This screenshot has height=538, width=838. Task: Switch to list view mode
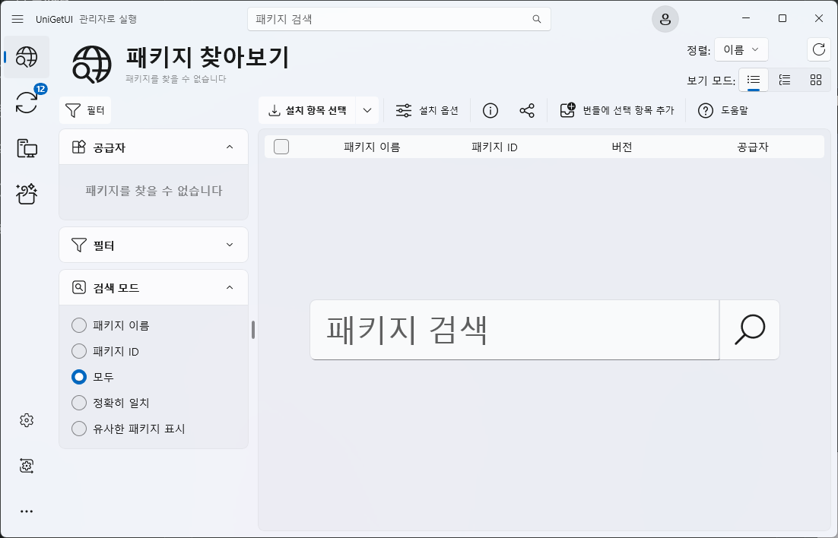(x=754, y=80)
